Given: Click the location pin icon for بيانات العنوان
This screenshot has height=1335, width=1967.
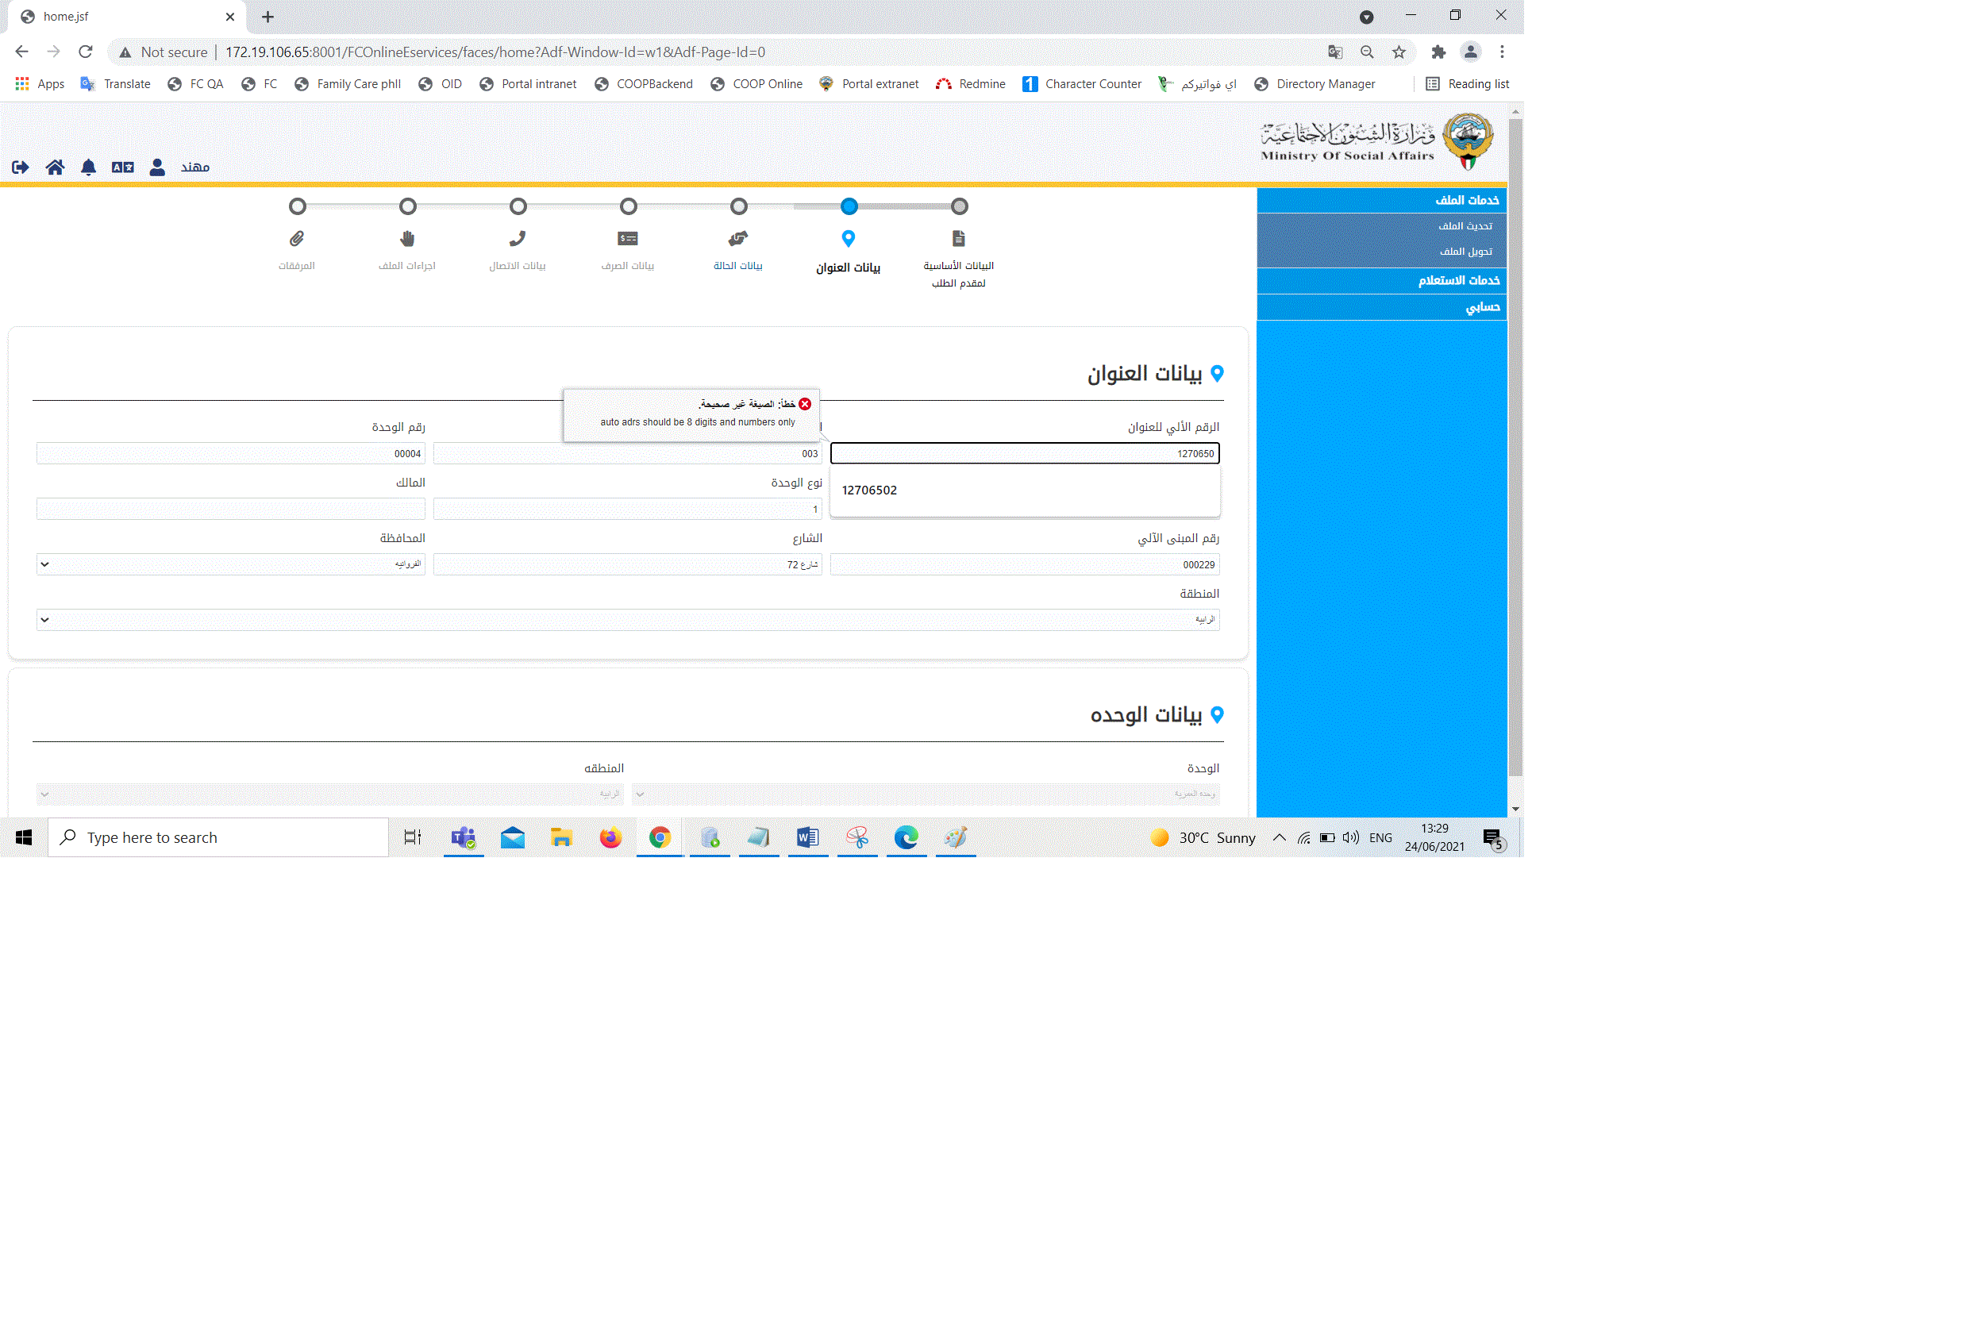Looking at the screenshot, I should [849, 239].
